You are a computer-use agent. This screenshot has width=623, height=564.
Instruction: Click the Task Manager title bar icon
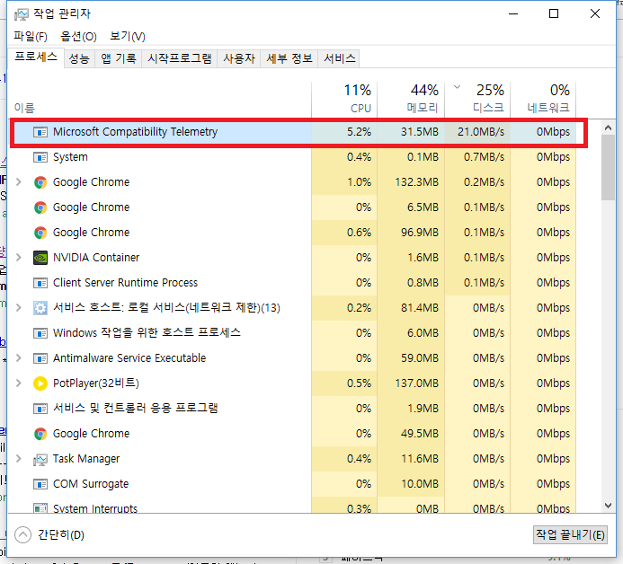[x=22, y=14]
